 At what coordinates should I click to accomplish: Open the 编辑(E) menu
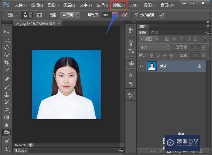coord(37,5)
